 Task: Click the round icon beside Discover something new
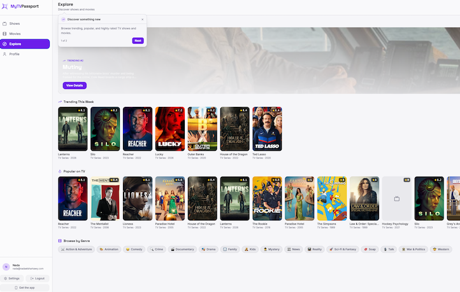(63, 19)
